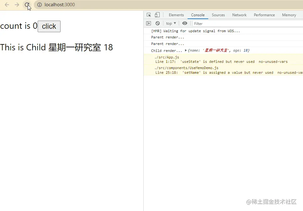The image size is (303, 211).
Task: Open the Memory tab
Action: click(289, 15)
